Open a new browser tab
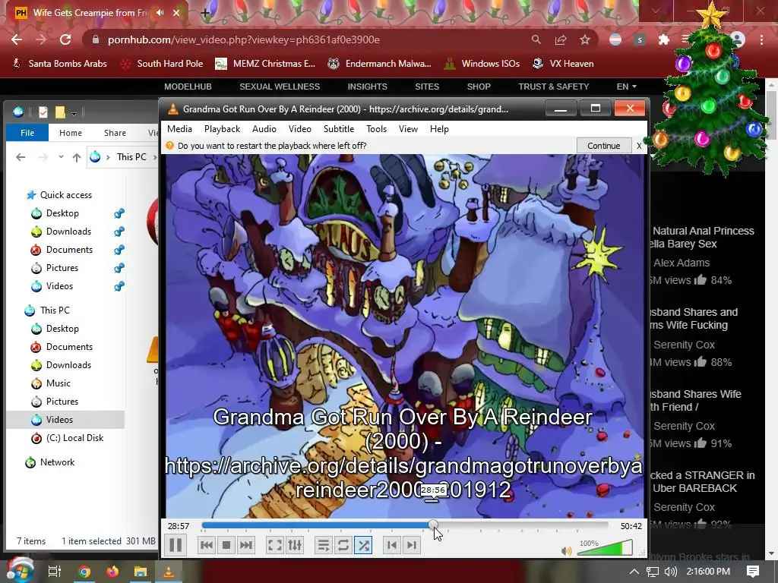The width and height of the screenshot is (778, 583). 205,14
